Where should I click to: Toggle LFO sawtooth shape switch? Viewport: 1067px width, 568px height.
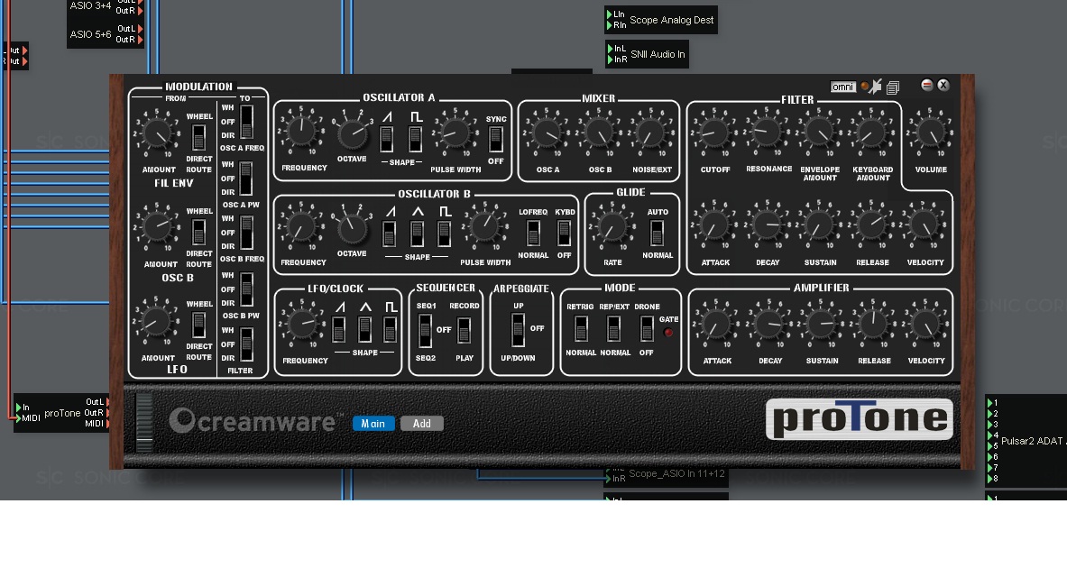(339, 330)
